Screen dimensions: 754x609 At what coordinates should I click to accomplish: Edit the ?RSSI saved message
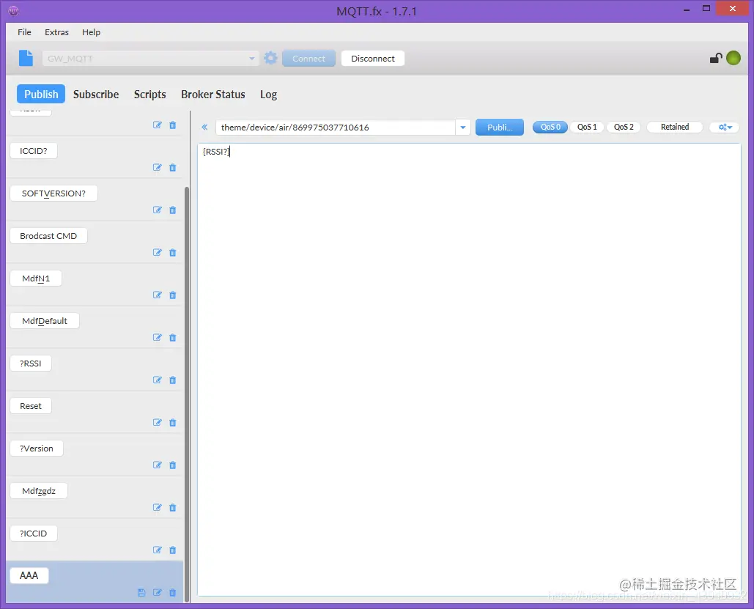pos(158,380)
